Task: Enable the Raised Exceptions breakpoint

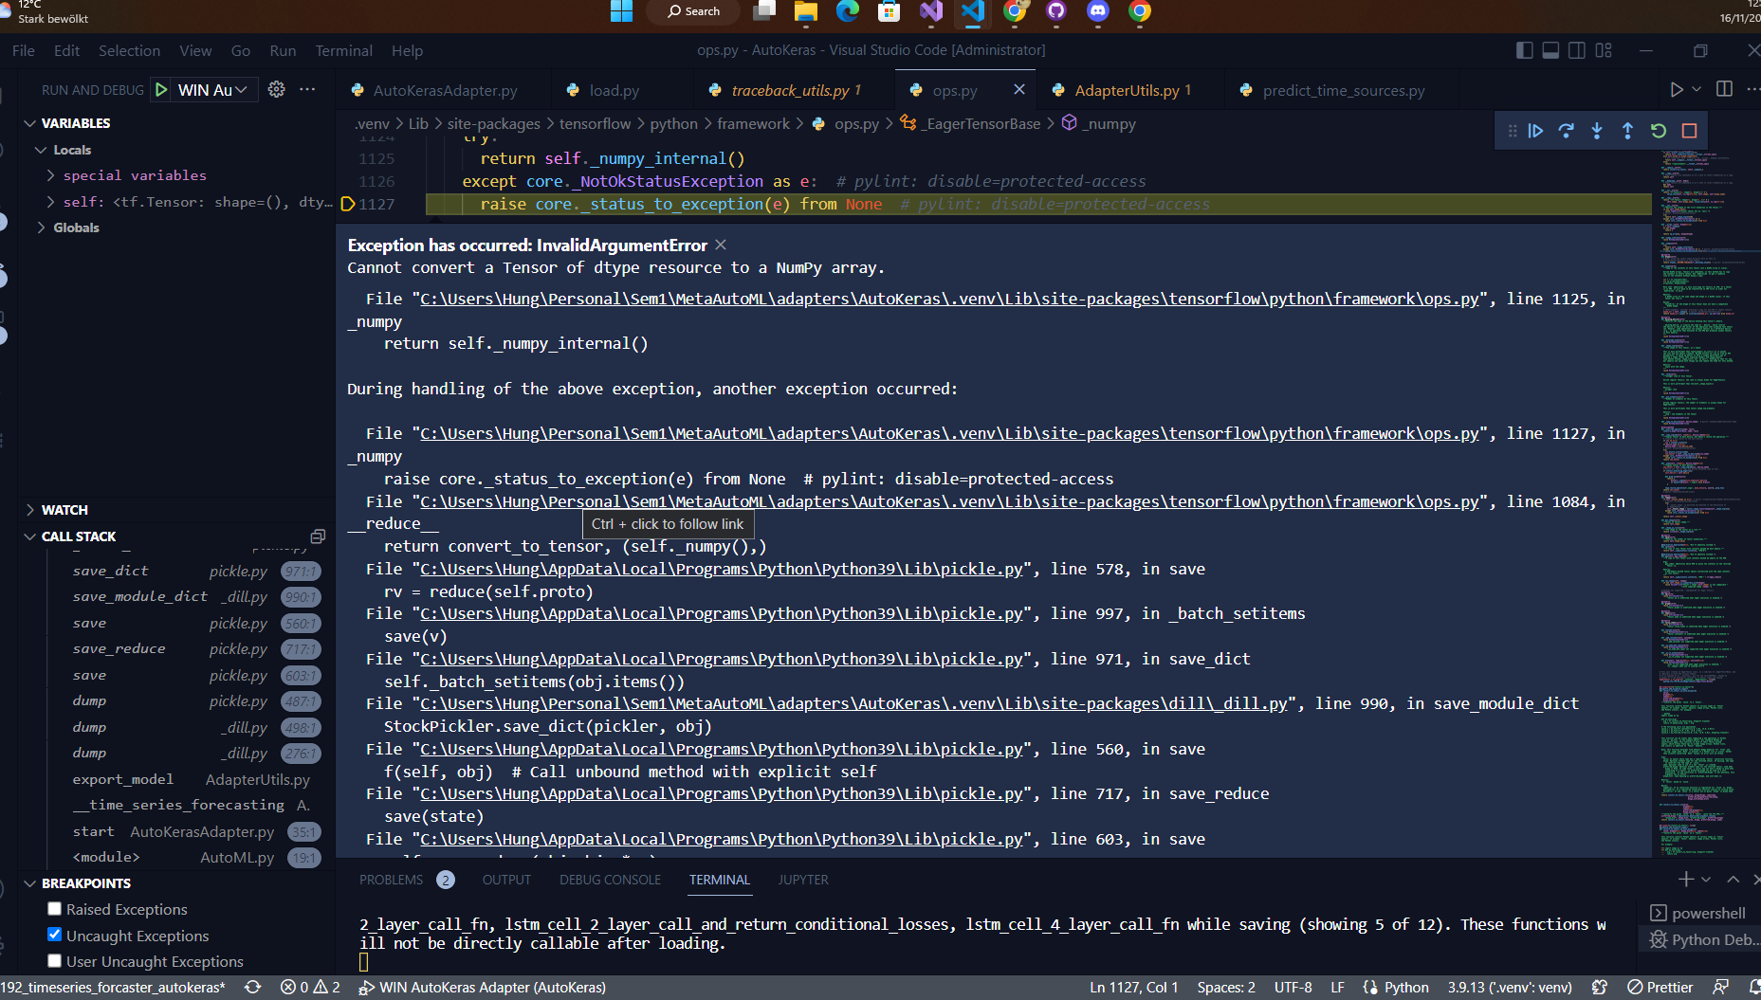Action: tap(54, 908)
